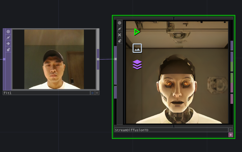Screen dimensions: 242x152
Task: Click the green play triangle icon
Action: tap(137, 32)
